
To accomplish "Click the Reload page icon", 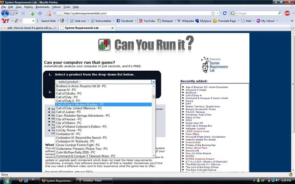I will point(225,13).
